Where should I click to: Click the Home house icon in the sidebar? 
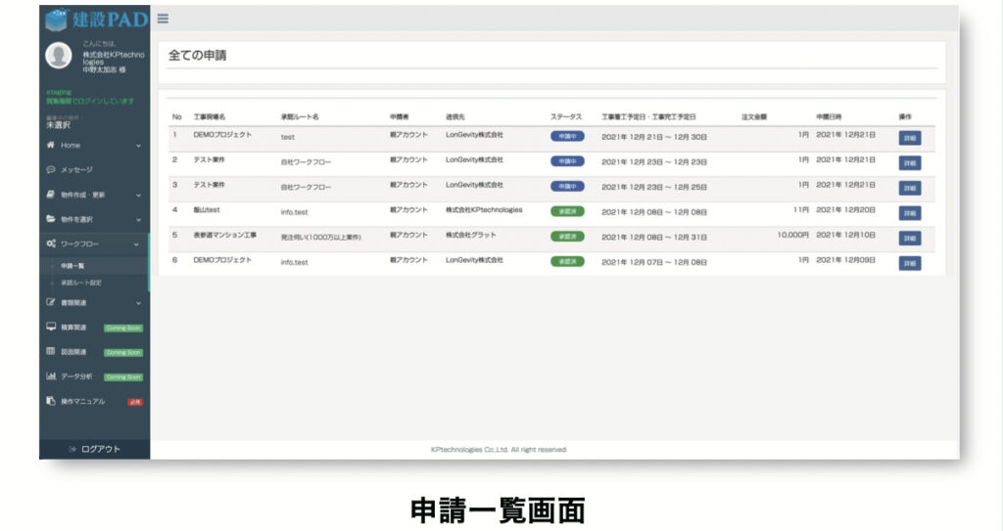(51, 145)
